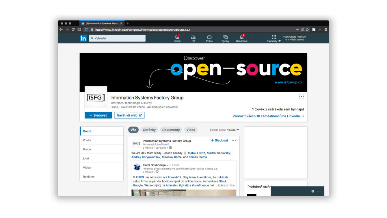Go back with the browser back arrow
The width and height of the screenshot is (387, 218).
[x=61, y=29]
